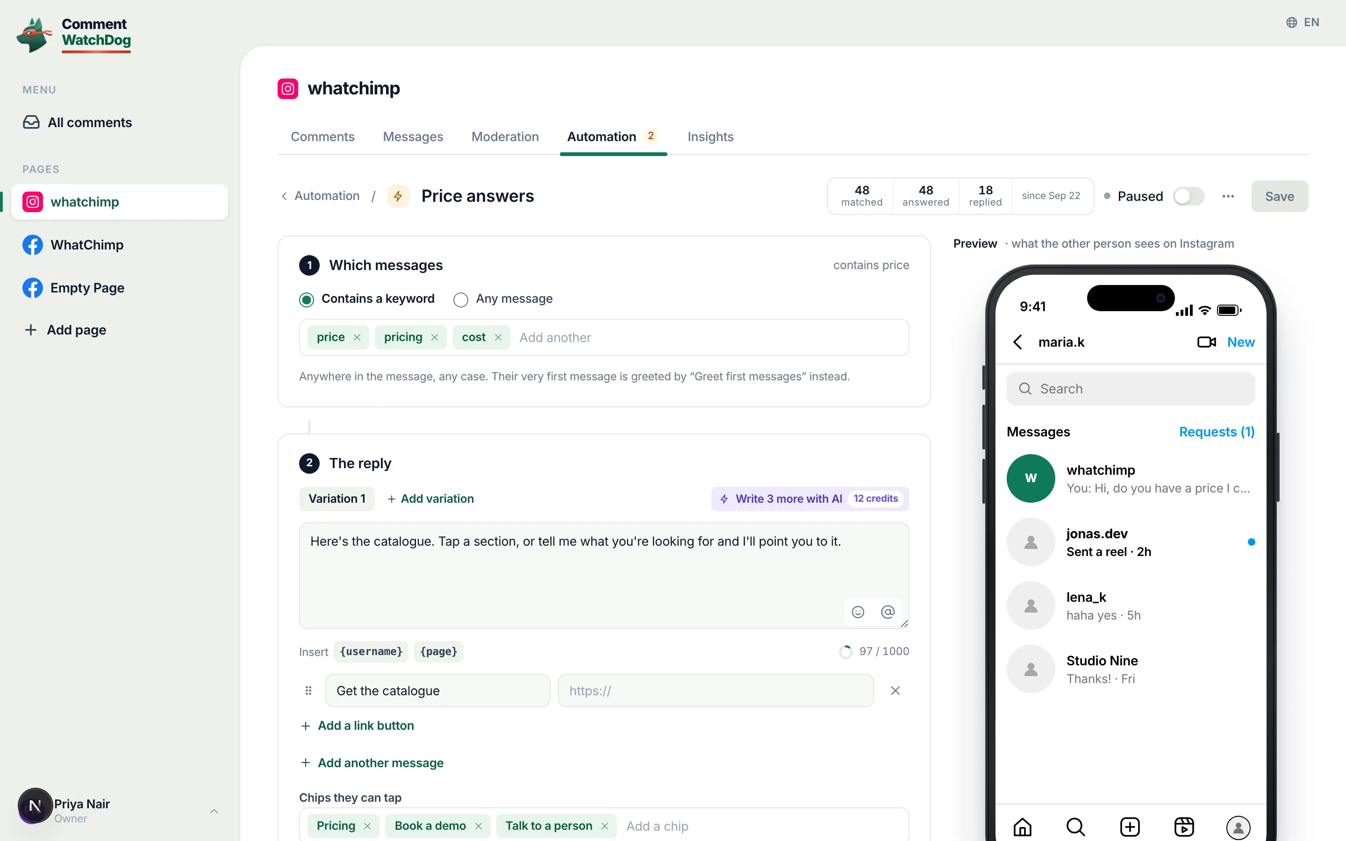
Task: Tap New in the phone preview header
Action: point(1241,342)
